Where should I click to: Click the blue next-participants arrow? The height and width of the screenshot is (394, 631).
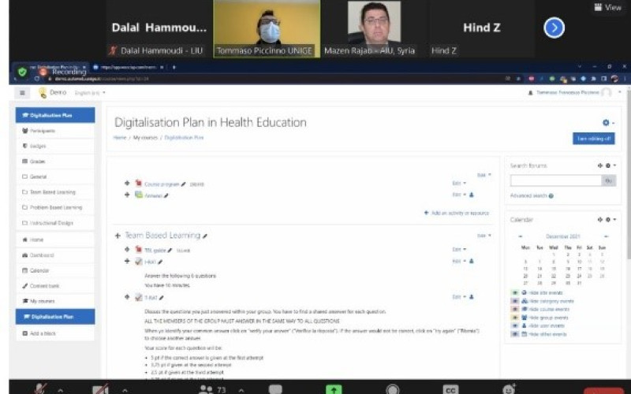554,28
